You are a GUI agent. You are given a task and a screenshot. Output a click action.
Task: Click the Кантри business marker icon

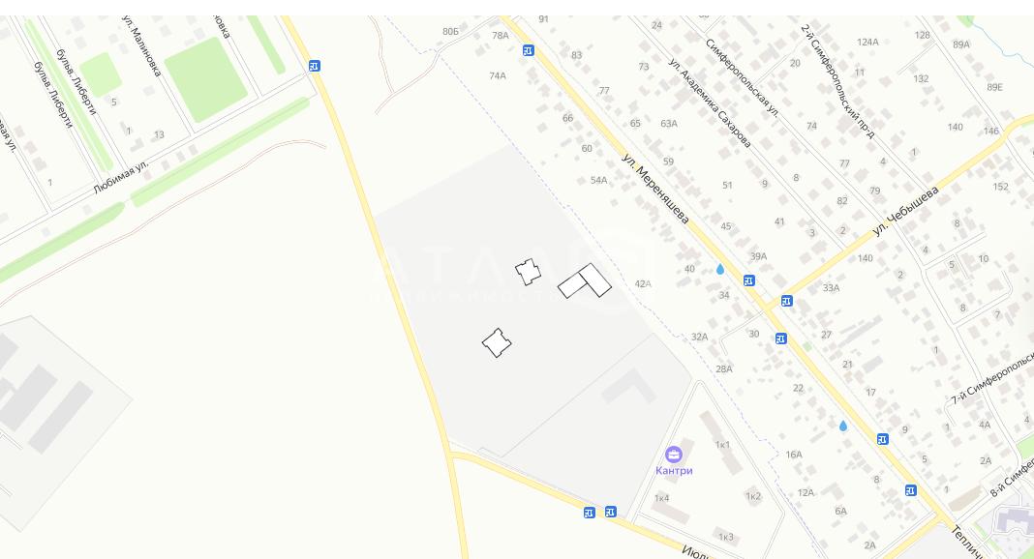pos(673,455)
